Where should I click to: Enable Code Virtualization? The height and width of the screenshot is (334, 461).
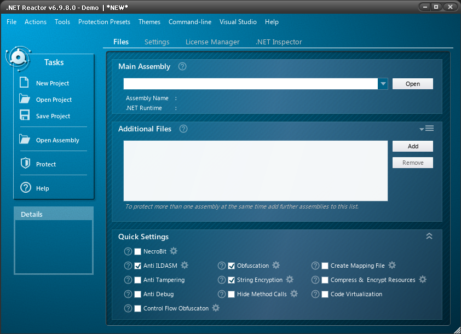point(325,294)
